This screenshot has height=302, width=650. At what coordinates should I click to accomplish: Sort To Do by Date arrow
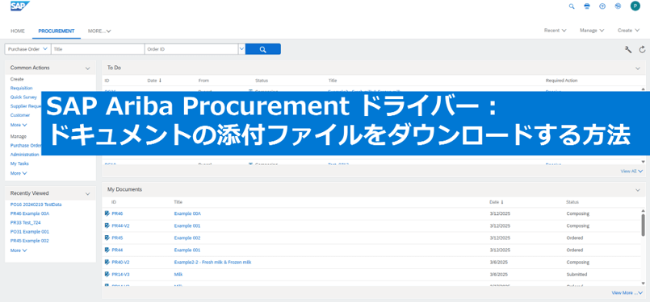(161, 81)
